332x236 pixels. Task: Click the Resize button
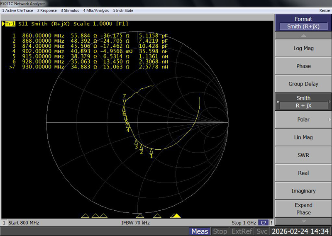325,10
